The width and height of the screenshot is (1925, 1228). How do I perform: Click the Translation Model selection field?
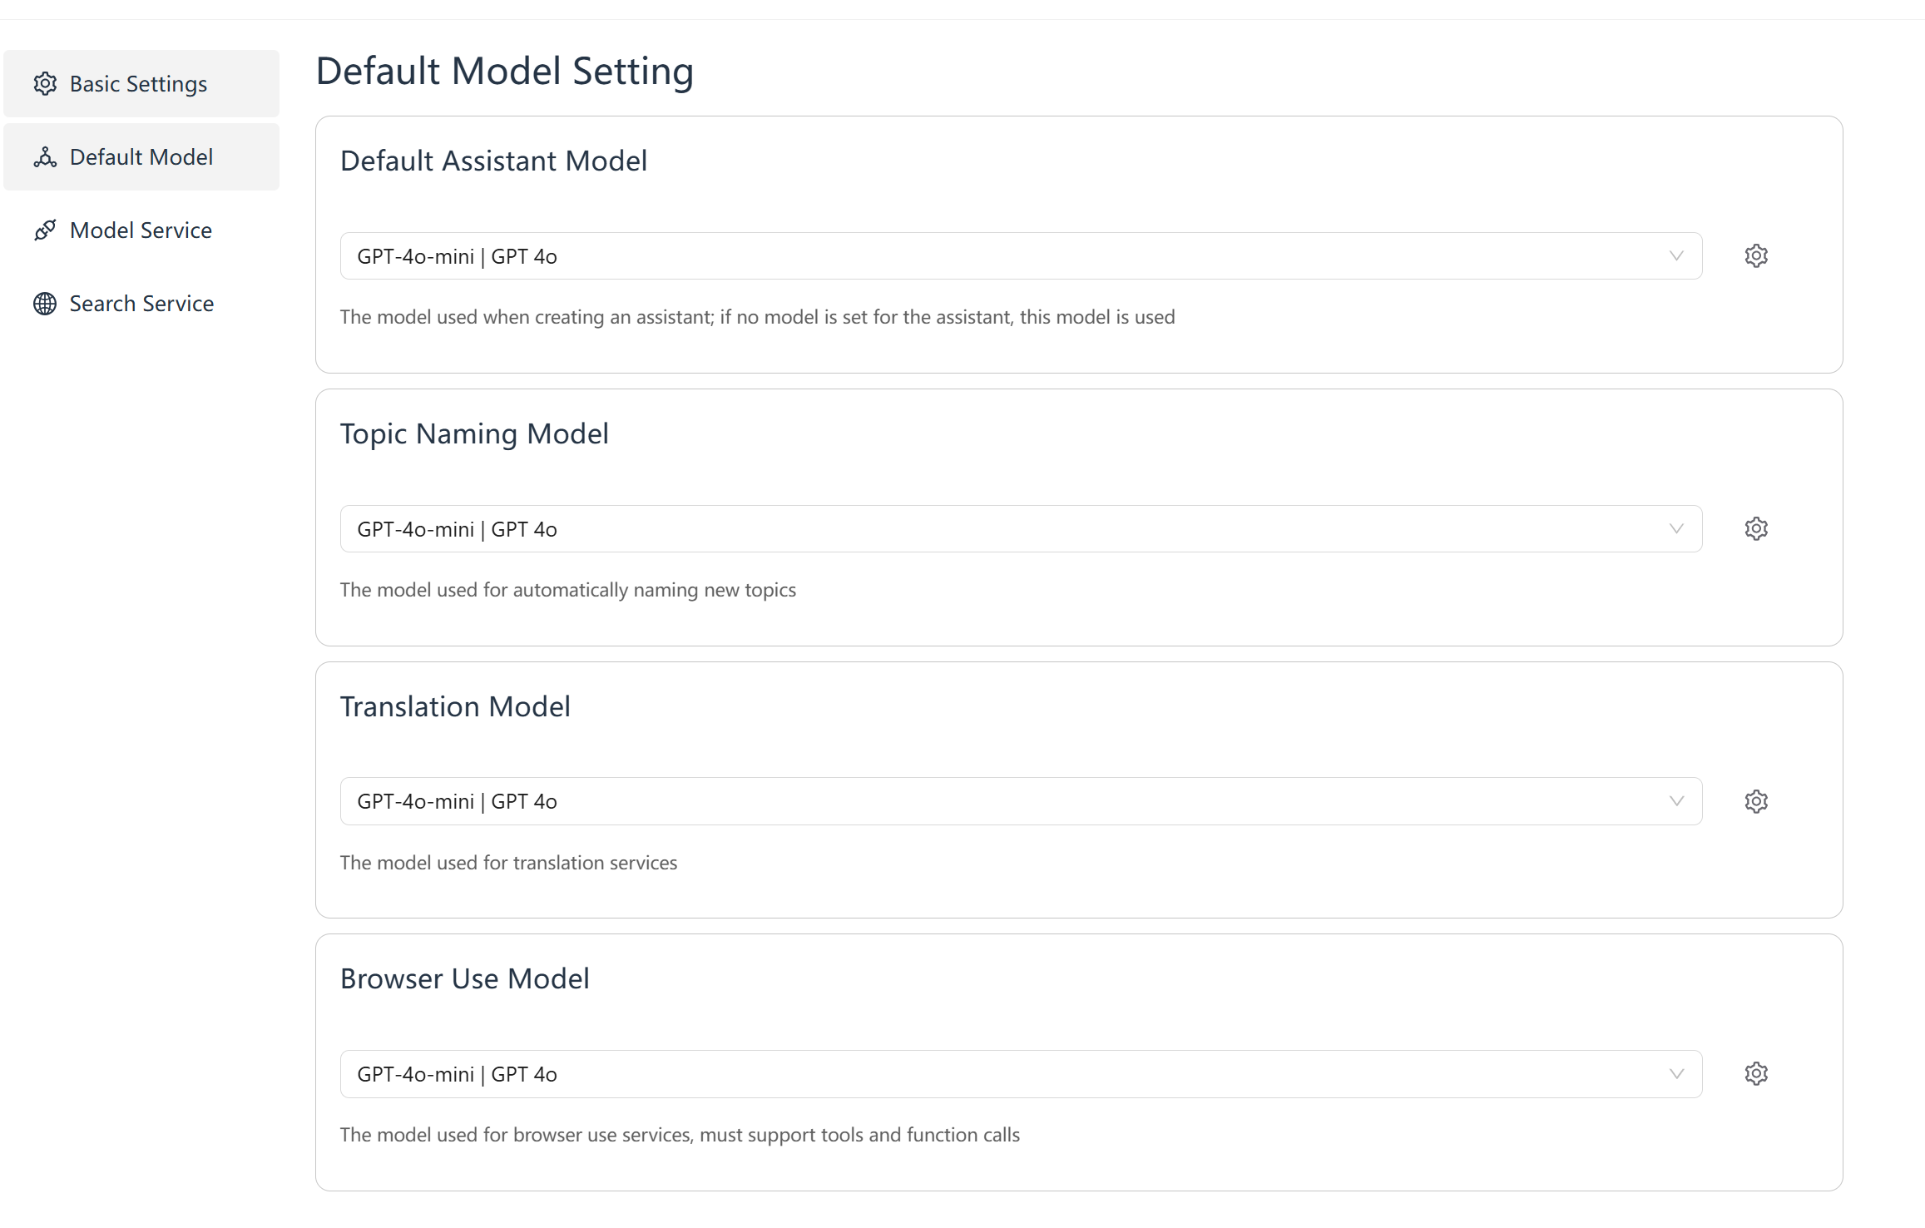pyautogui.click(x=1021, y=801)
